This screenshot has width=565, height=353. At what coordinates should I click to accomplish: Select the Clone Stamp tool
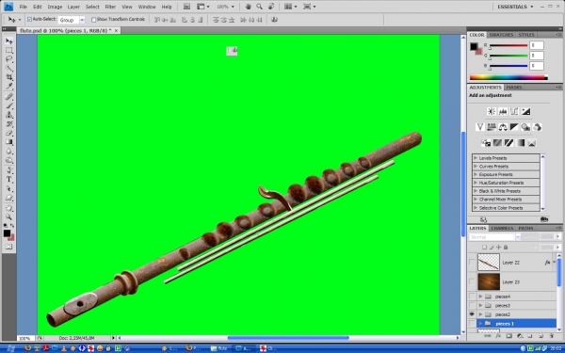pos(8,115)
